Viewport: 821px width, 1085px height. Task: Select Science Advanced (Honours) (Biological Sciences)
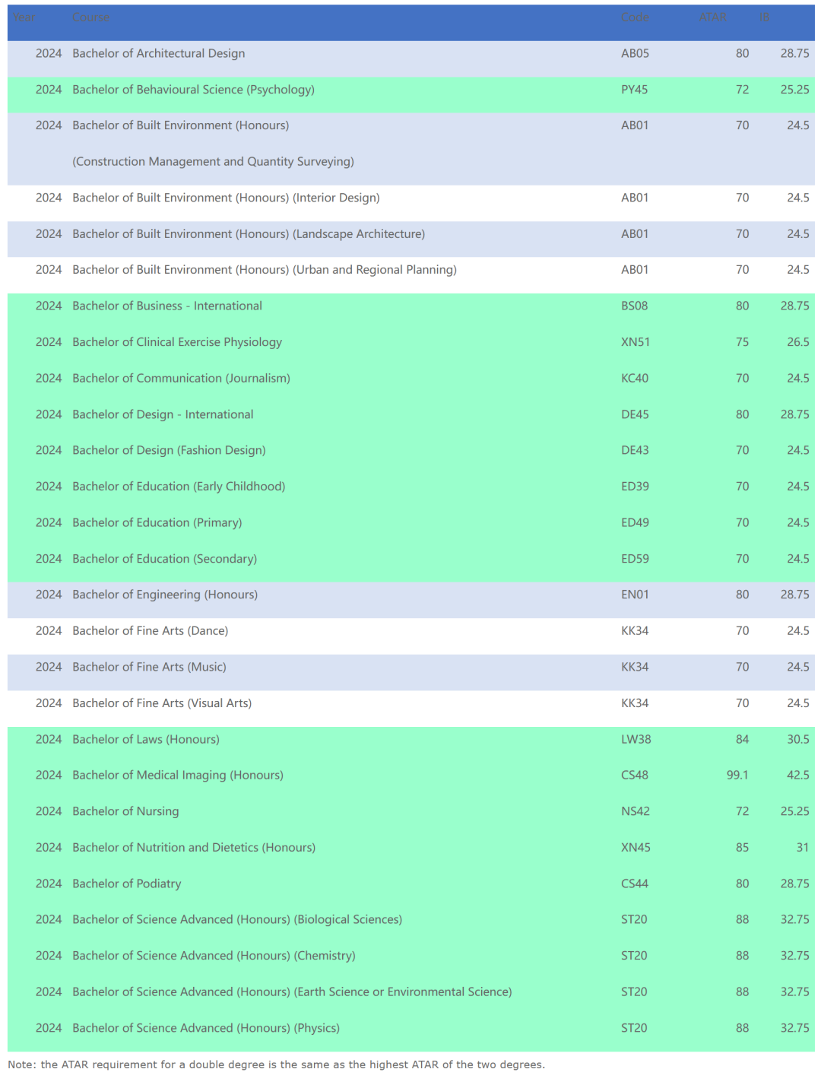237,920
